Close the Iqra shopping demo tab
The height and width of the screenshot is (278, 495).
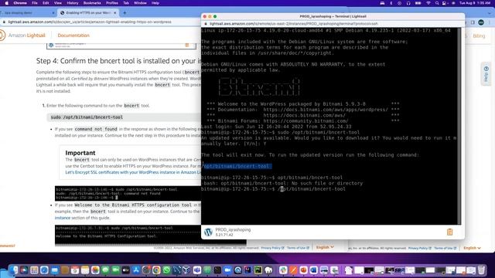(x=53, y=13)
